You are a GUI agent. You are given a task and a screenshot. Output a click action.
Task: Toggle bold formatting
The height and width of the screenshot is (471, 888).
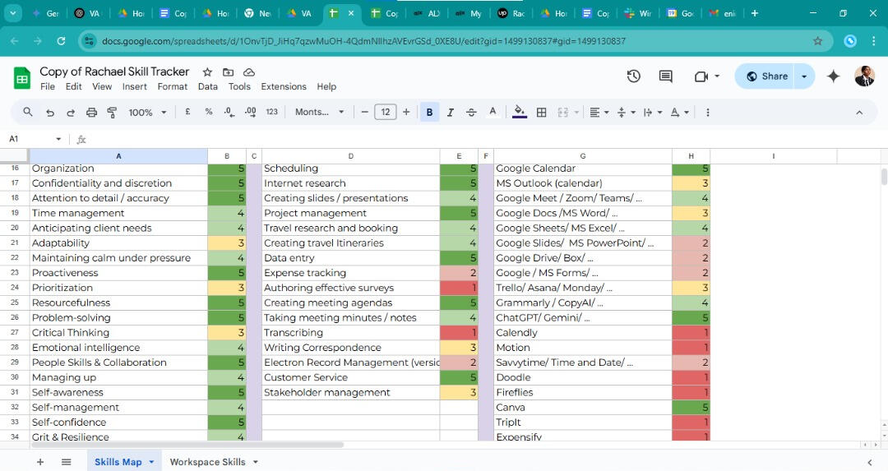pos(429,113)
